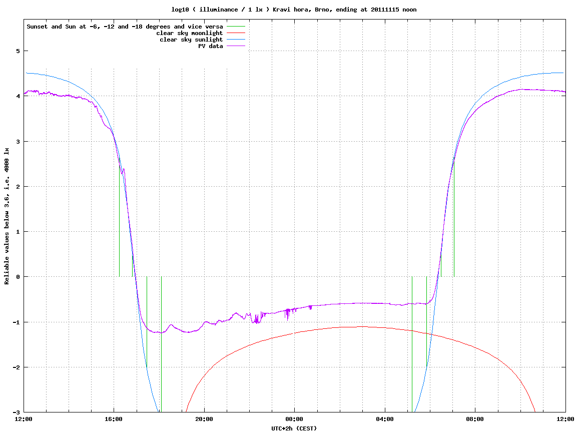Click the red moonlight legend line sample

236,33
